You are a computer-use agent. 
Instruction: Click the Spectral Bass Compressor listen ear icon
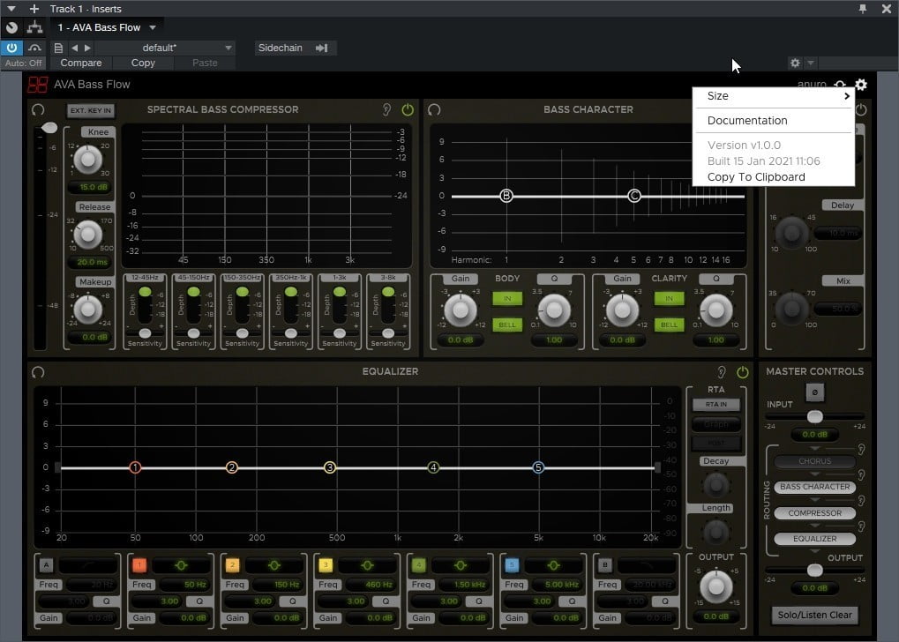(386, 110)
